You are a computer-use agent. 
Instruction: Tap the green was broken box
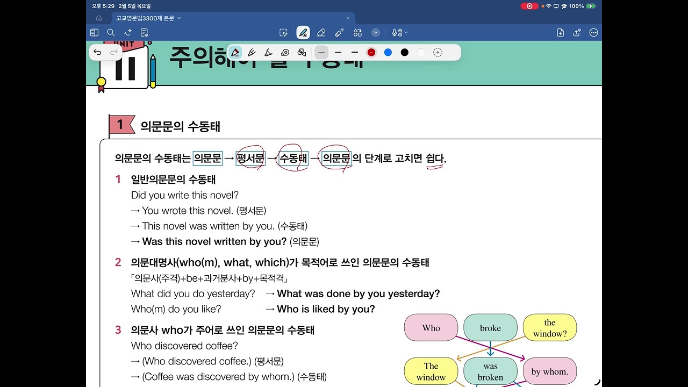coord(490,371)
